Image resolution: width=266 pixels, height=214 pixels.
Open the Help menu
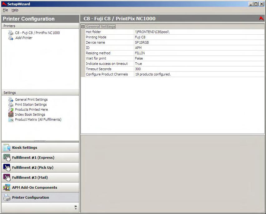click(x=15, y=10)
